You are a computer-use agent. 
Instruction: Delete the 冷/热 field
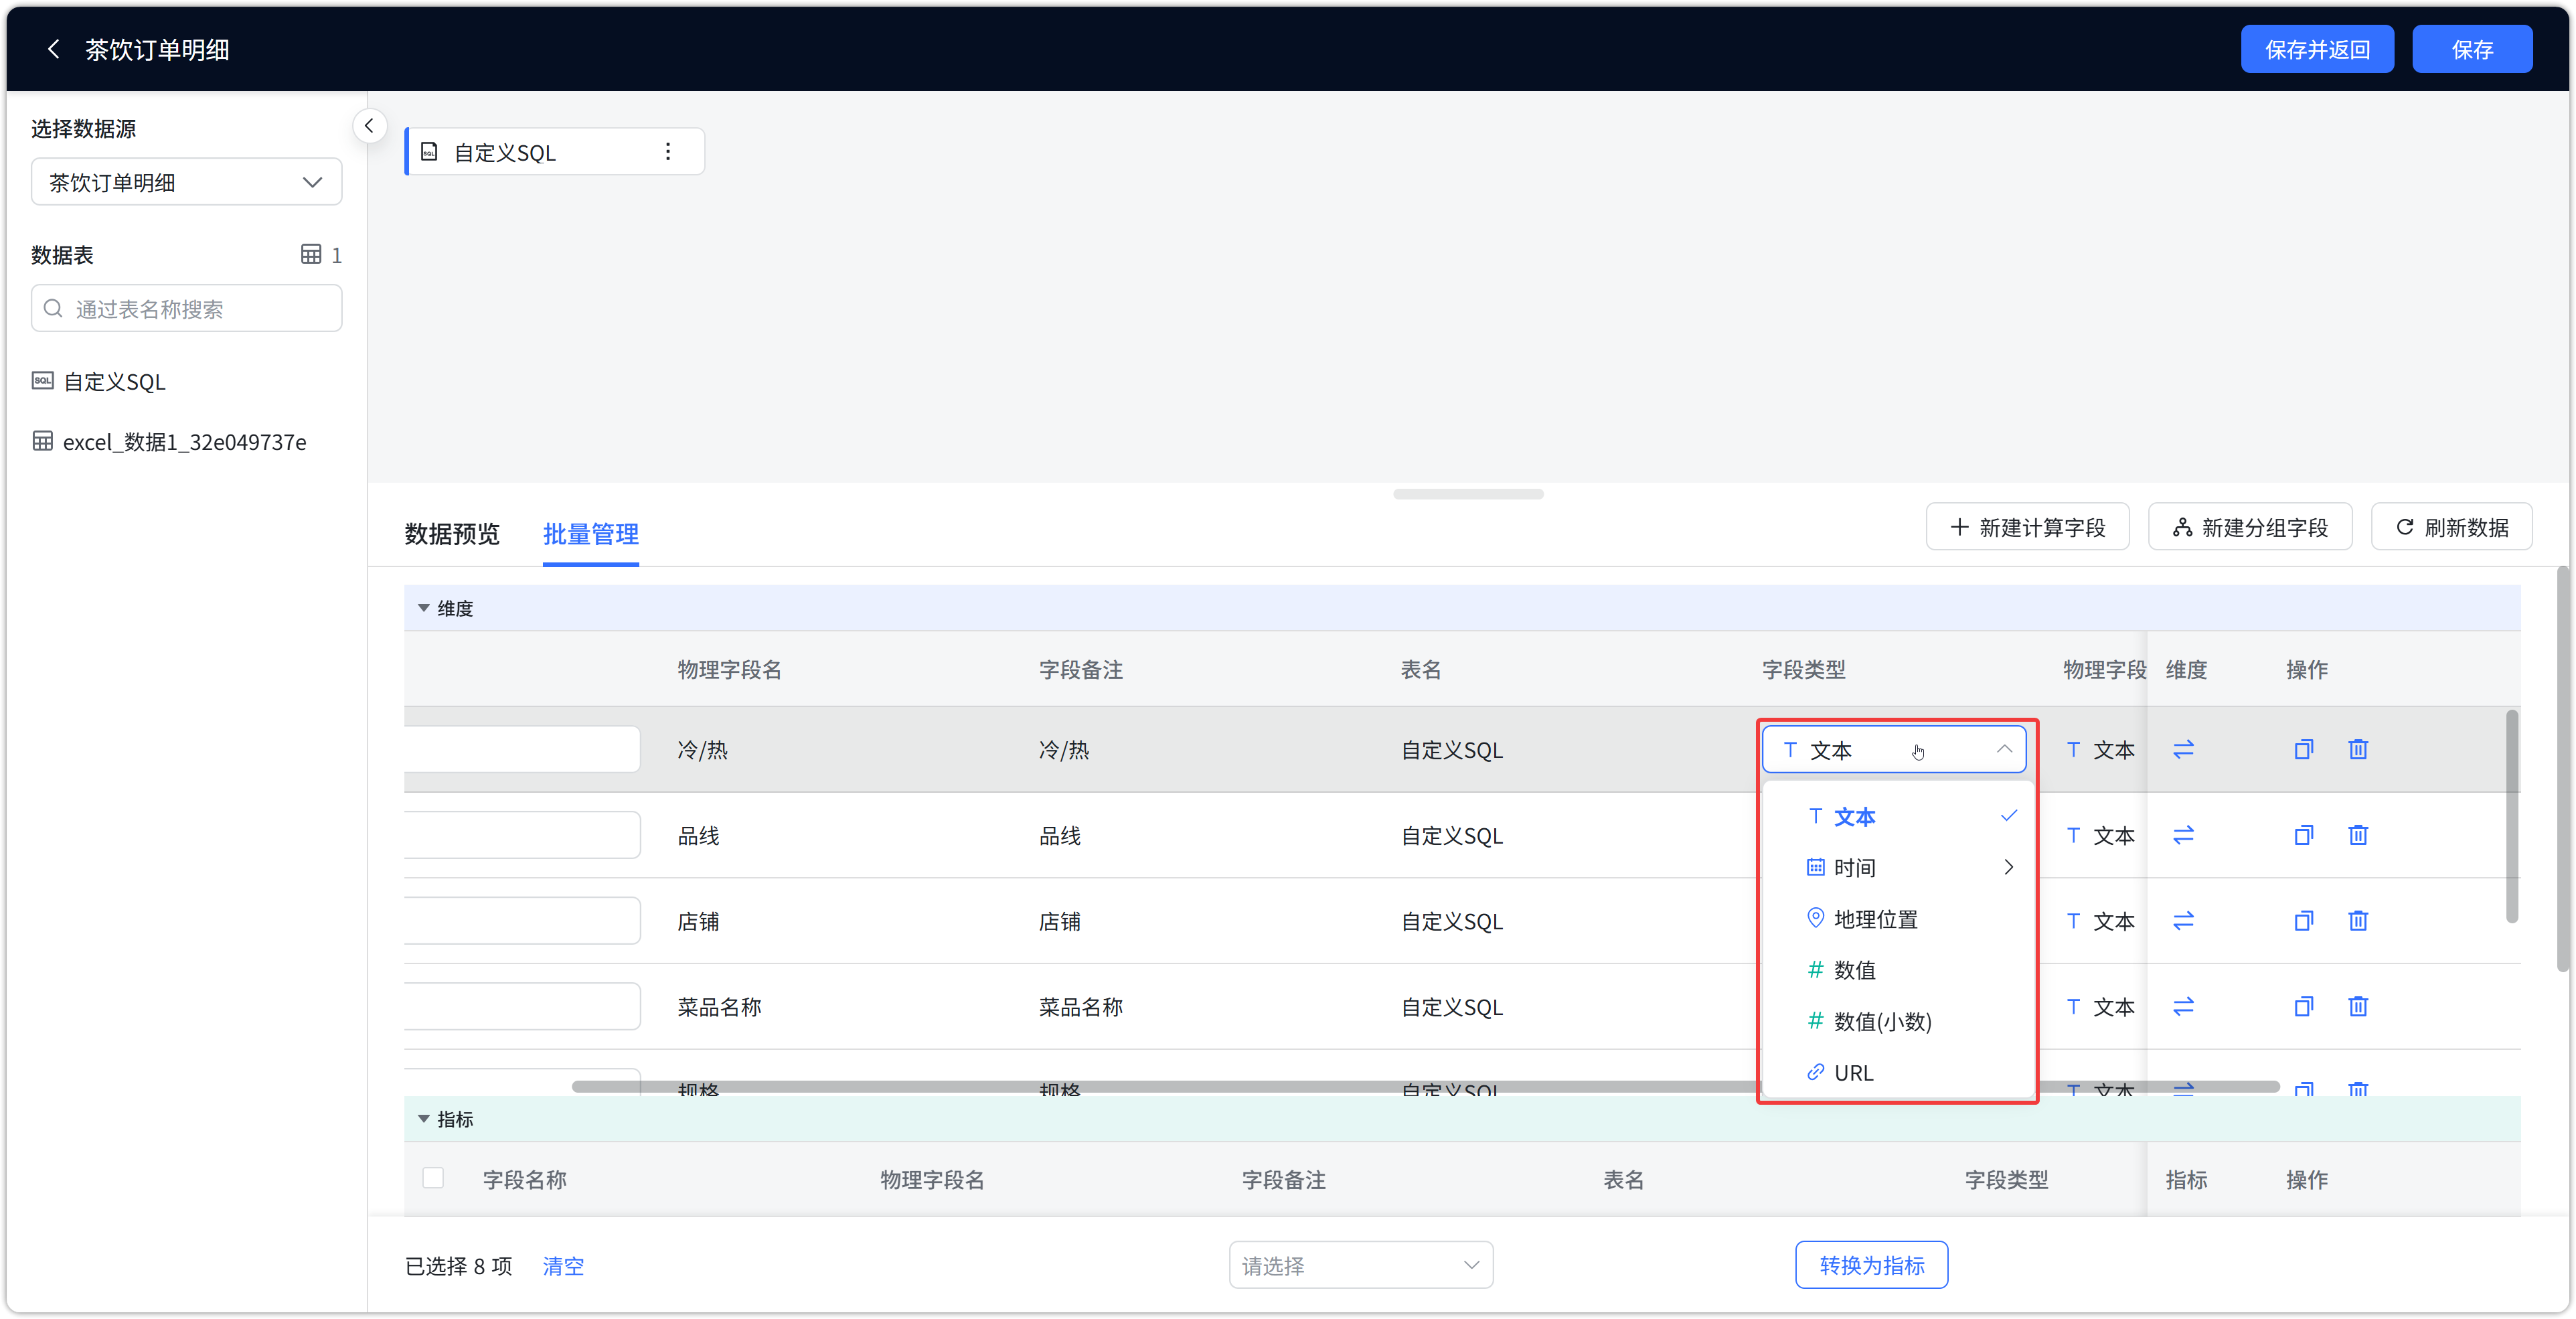2358,749
